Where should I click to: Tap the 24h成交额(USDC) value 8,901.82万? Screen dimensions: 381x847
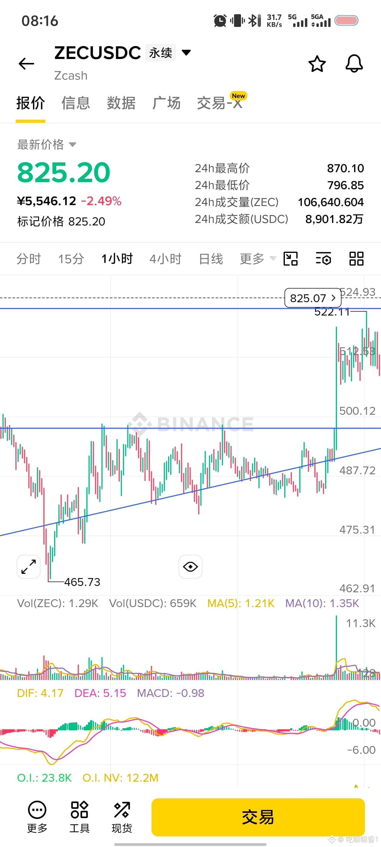click(x=334, y=219)
